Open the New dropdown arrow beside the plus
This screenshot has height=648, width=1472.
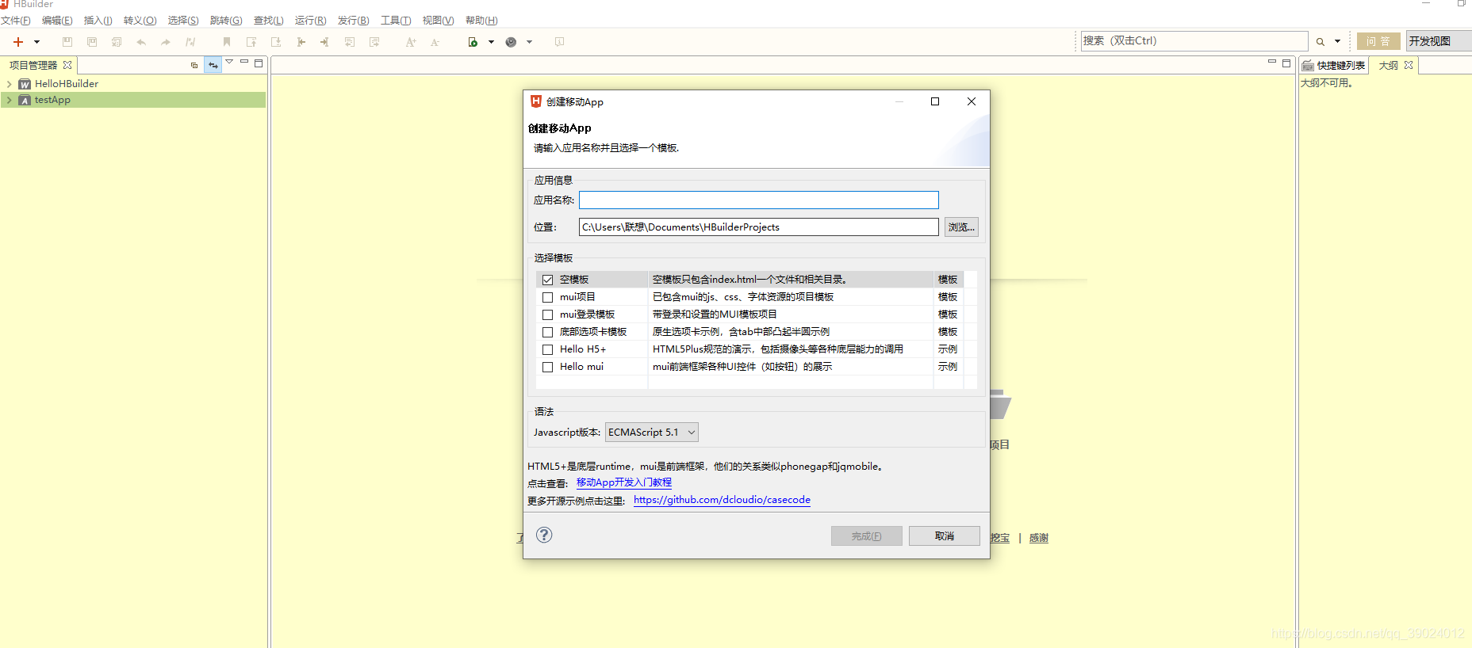(36, 42)
